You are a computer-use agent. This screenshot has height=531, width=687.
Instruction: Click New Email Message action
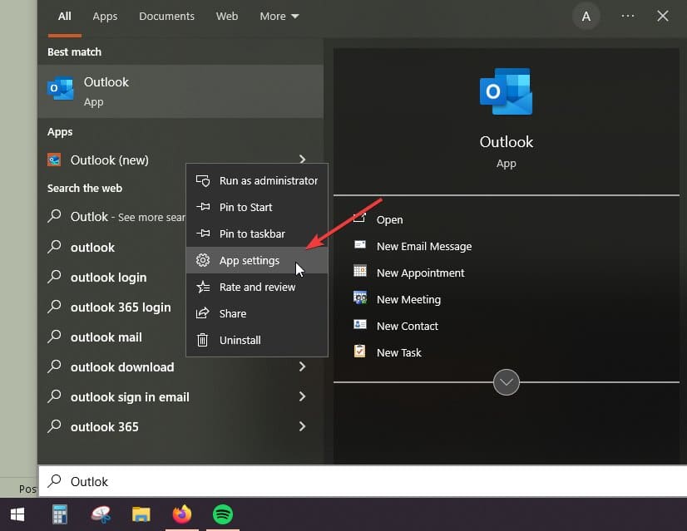pos(424,246)
